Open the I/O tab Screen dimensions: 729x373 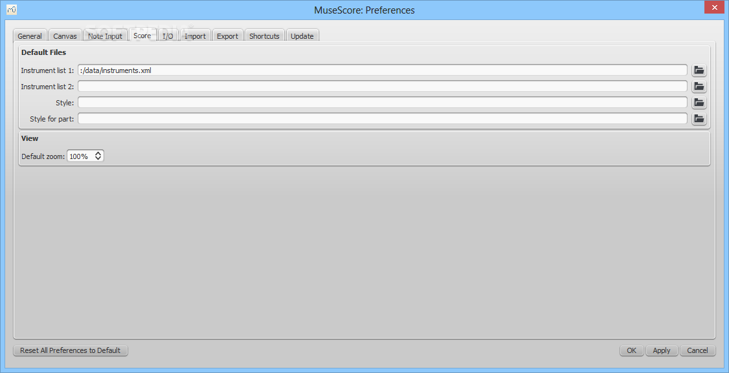(x=168, y=36)
